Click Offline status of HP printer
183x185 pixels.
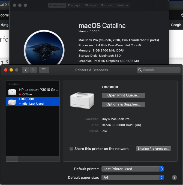[27, 94]
